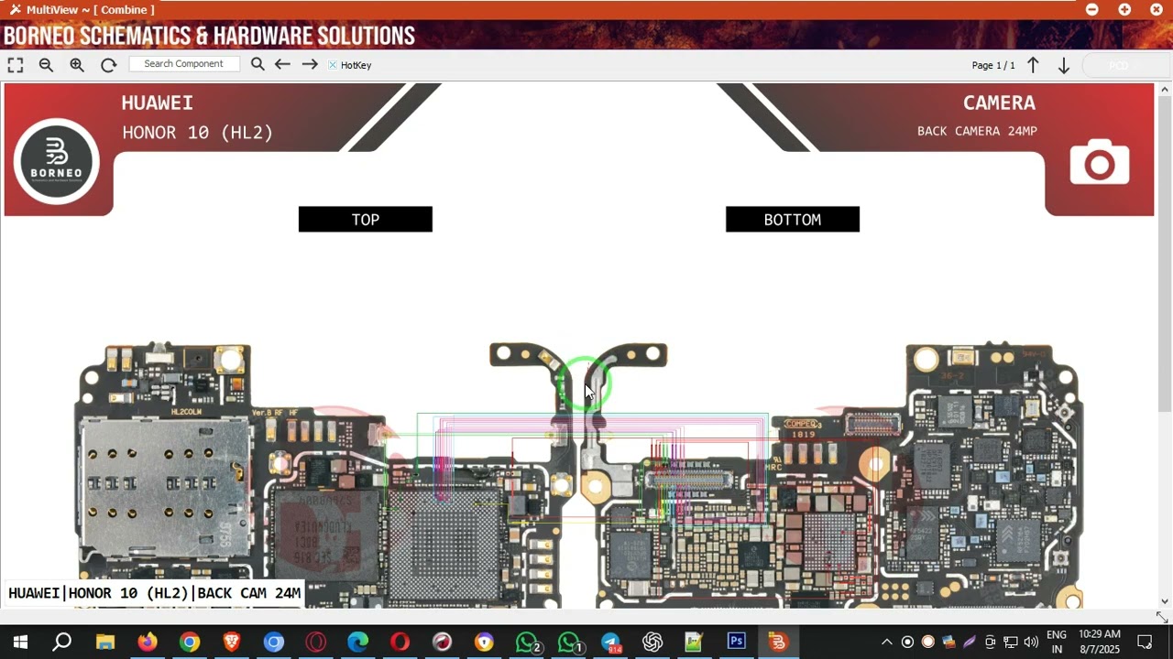Launch Google Chrome from the taskbar
Screen dimensions: 1173x659
point(189,642)
